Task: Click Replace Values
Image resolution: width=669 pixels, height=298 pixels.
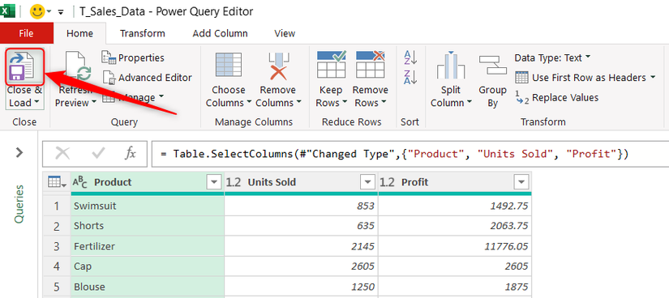Action: [557, 98]
